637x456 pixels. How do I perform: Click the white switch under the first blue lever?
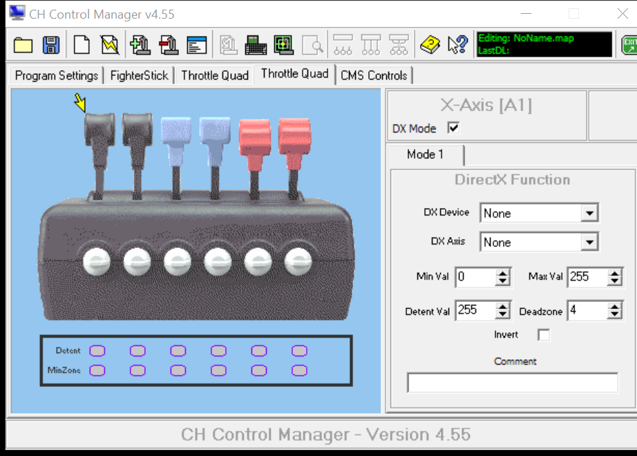pos(178,262)
